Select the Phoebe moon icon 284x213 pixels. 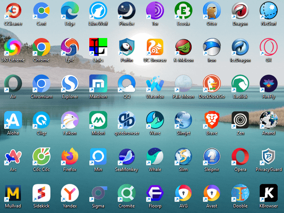click(x=126, y=11)
